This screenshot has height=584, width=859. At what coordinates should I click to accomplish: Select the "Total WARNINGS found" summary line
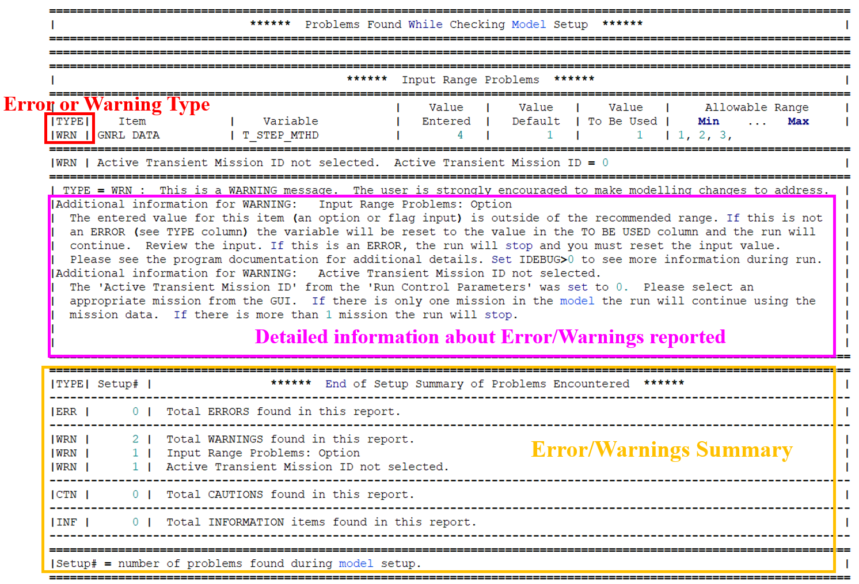click(x=290, y=439)
